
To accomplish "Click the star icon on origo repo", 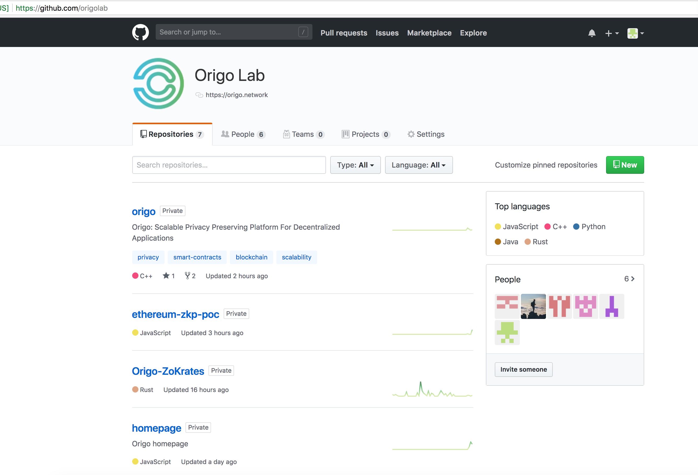I will [x=166, y=276].
